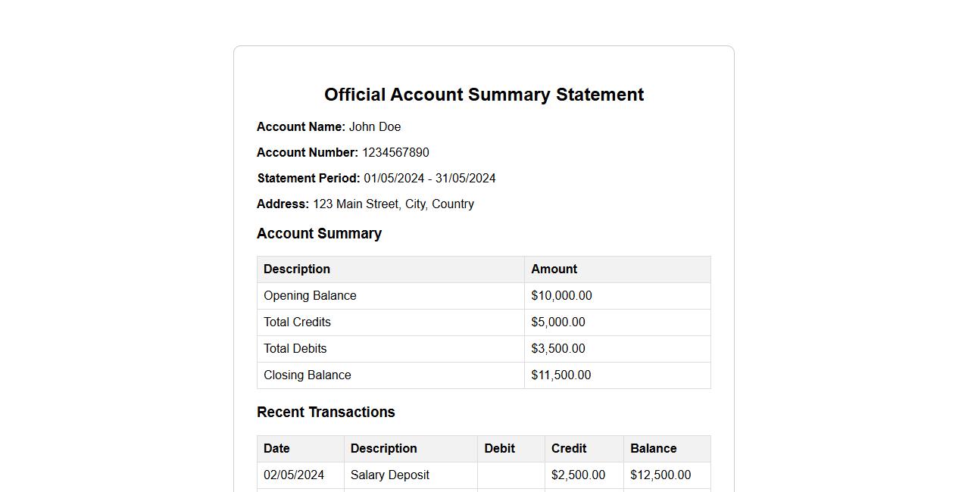Click the $10,000.00 opening balance amount

pyautogui.click(x=561, y=296)
